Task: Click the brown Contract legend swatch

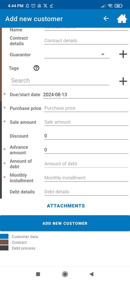Action: point(4,242)
